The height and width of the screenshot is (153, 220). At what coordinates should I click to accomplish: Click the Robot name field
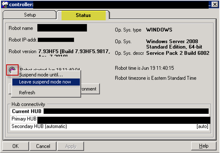click(62, 28)
